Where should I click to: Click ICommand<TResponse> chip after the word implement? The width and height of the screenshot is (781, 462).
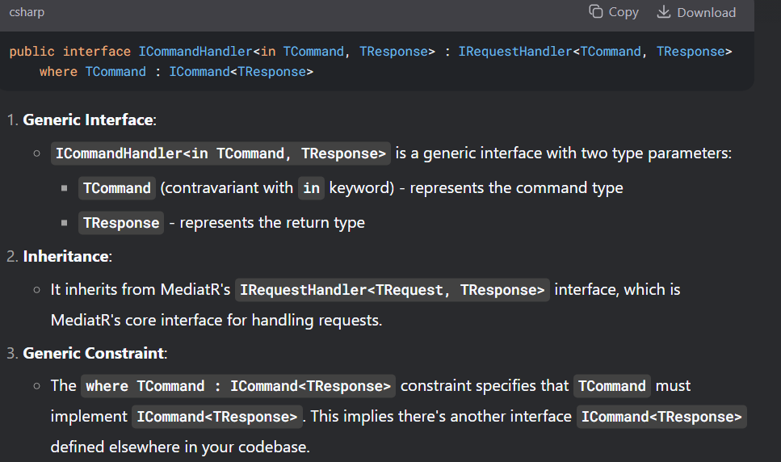coord(217,417)
